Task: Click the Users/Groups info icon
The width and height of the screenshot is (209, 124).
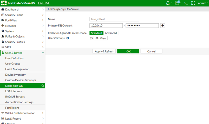Action: pos(68,38)
